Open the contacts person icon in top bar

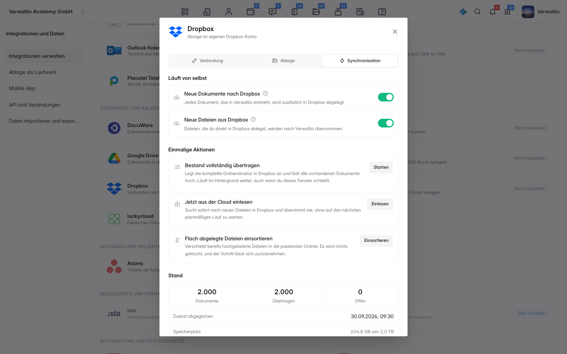(x=229, y=12)
